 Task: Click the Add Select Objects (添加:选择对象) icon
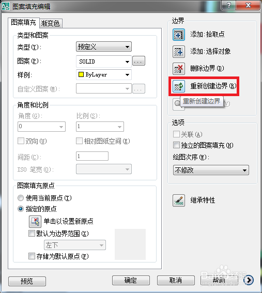coord(179,52)
